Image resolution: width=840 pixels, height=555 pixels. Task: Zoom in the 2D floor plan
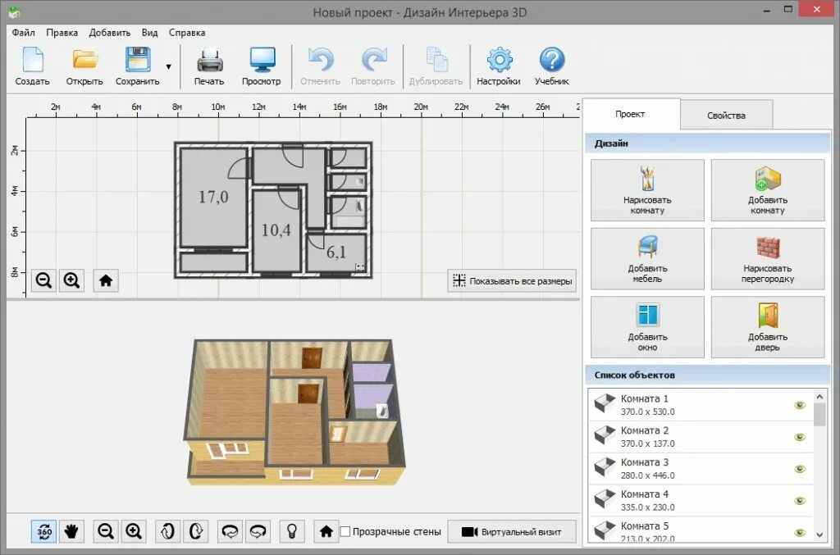click(72, 280)
